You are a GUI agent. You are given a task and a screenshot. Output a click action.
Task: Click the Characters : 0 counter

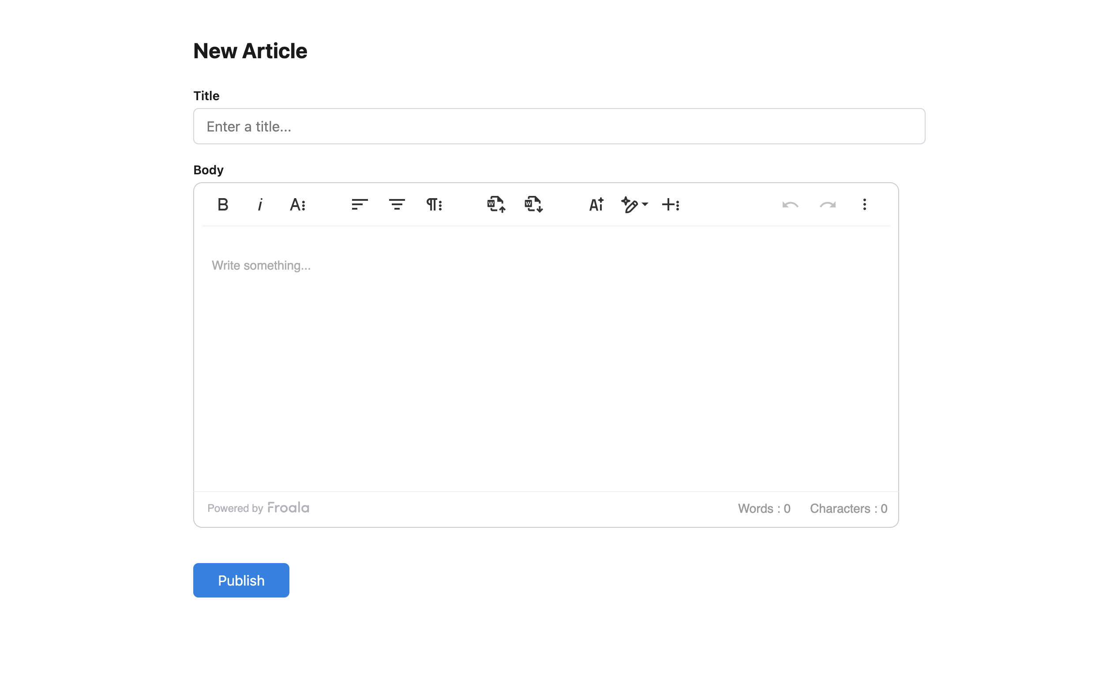coord(848,508)
